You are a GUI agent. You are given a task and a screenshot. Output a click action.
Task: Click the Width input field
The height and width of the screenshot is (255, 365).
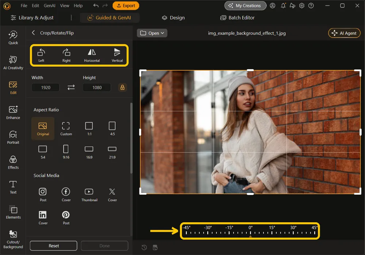[x=46, y=87]
